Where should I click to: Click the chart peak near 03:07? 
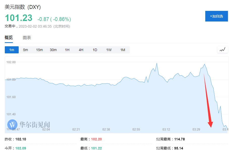pos(157,63)
